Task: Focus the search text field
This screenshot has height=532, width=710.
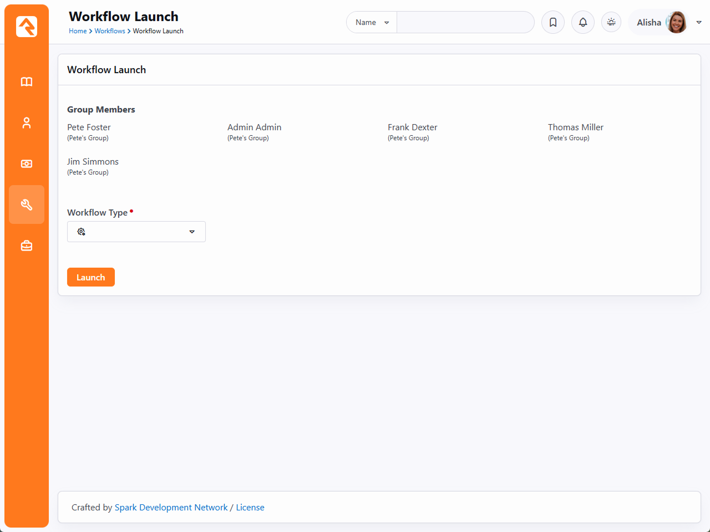Action: [x=465, y=22]
